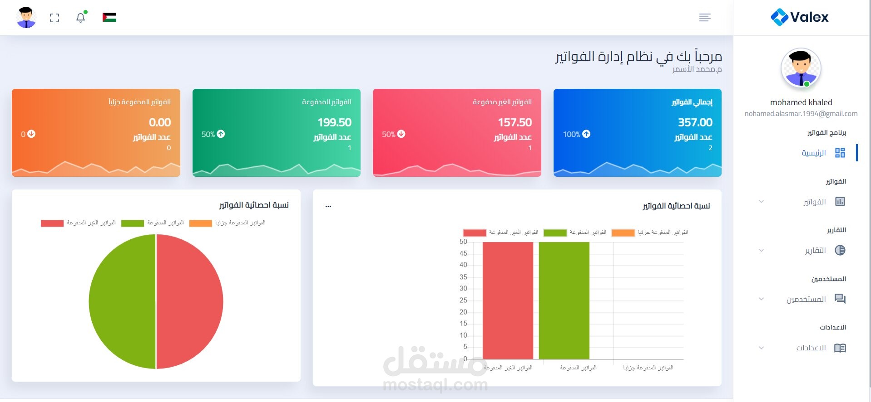The height and width of the screenshot is (402, 871).
Task: Toggle fullscreen mode icon
Action: [54, 18]
